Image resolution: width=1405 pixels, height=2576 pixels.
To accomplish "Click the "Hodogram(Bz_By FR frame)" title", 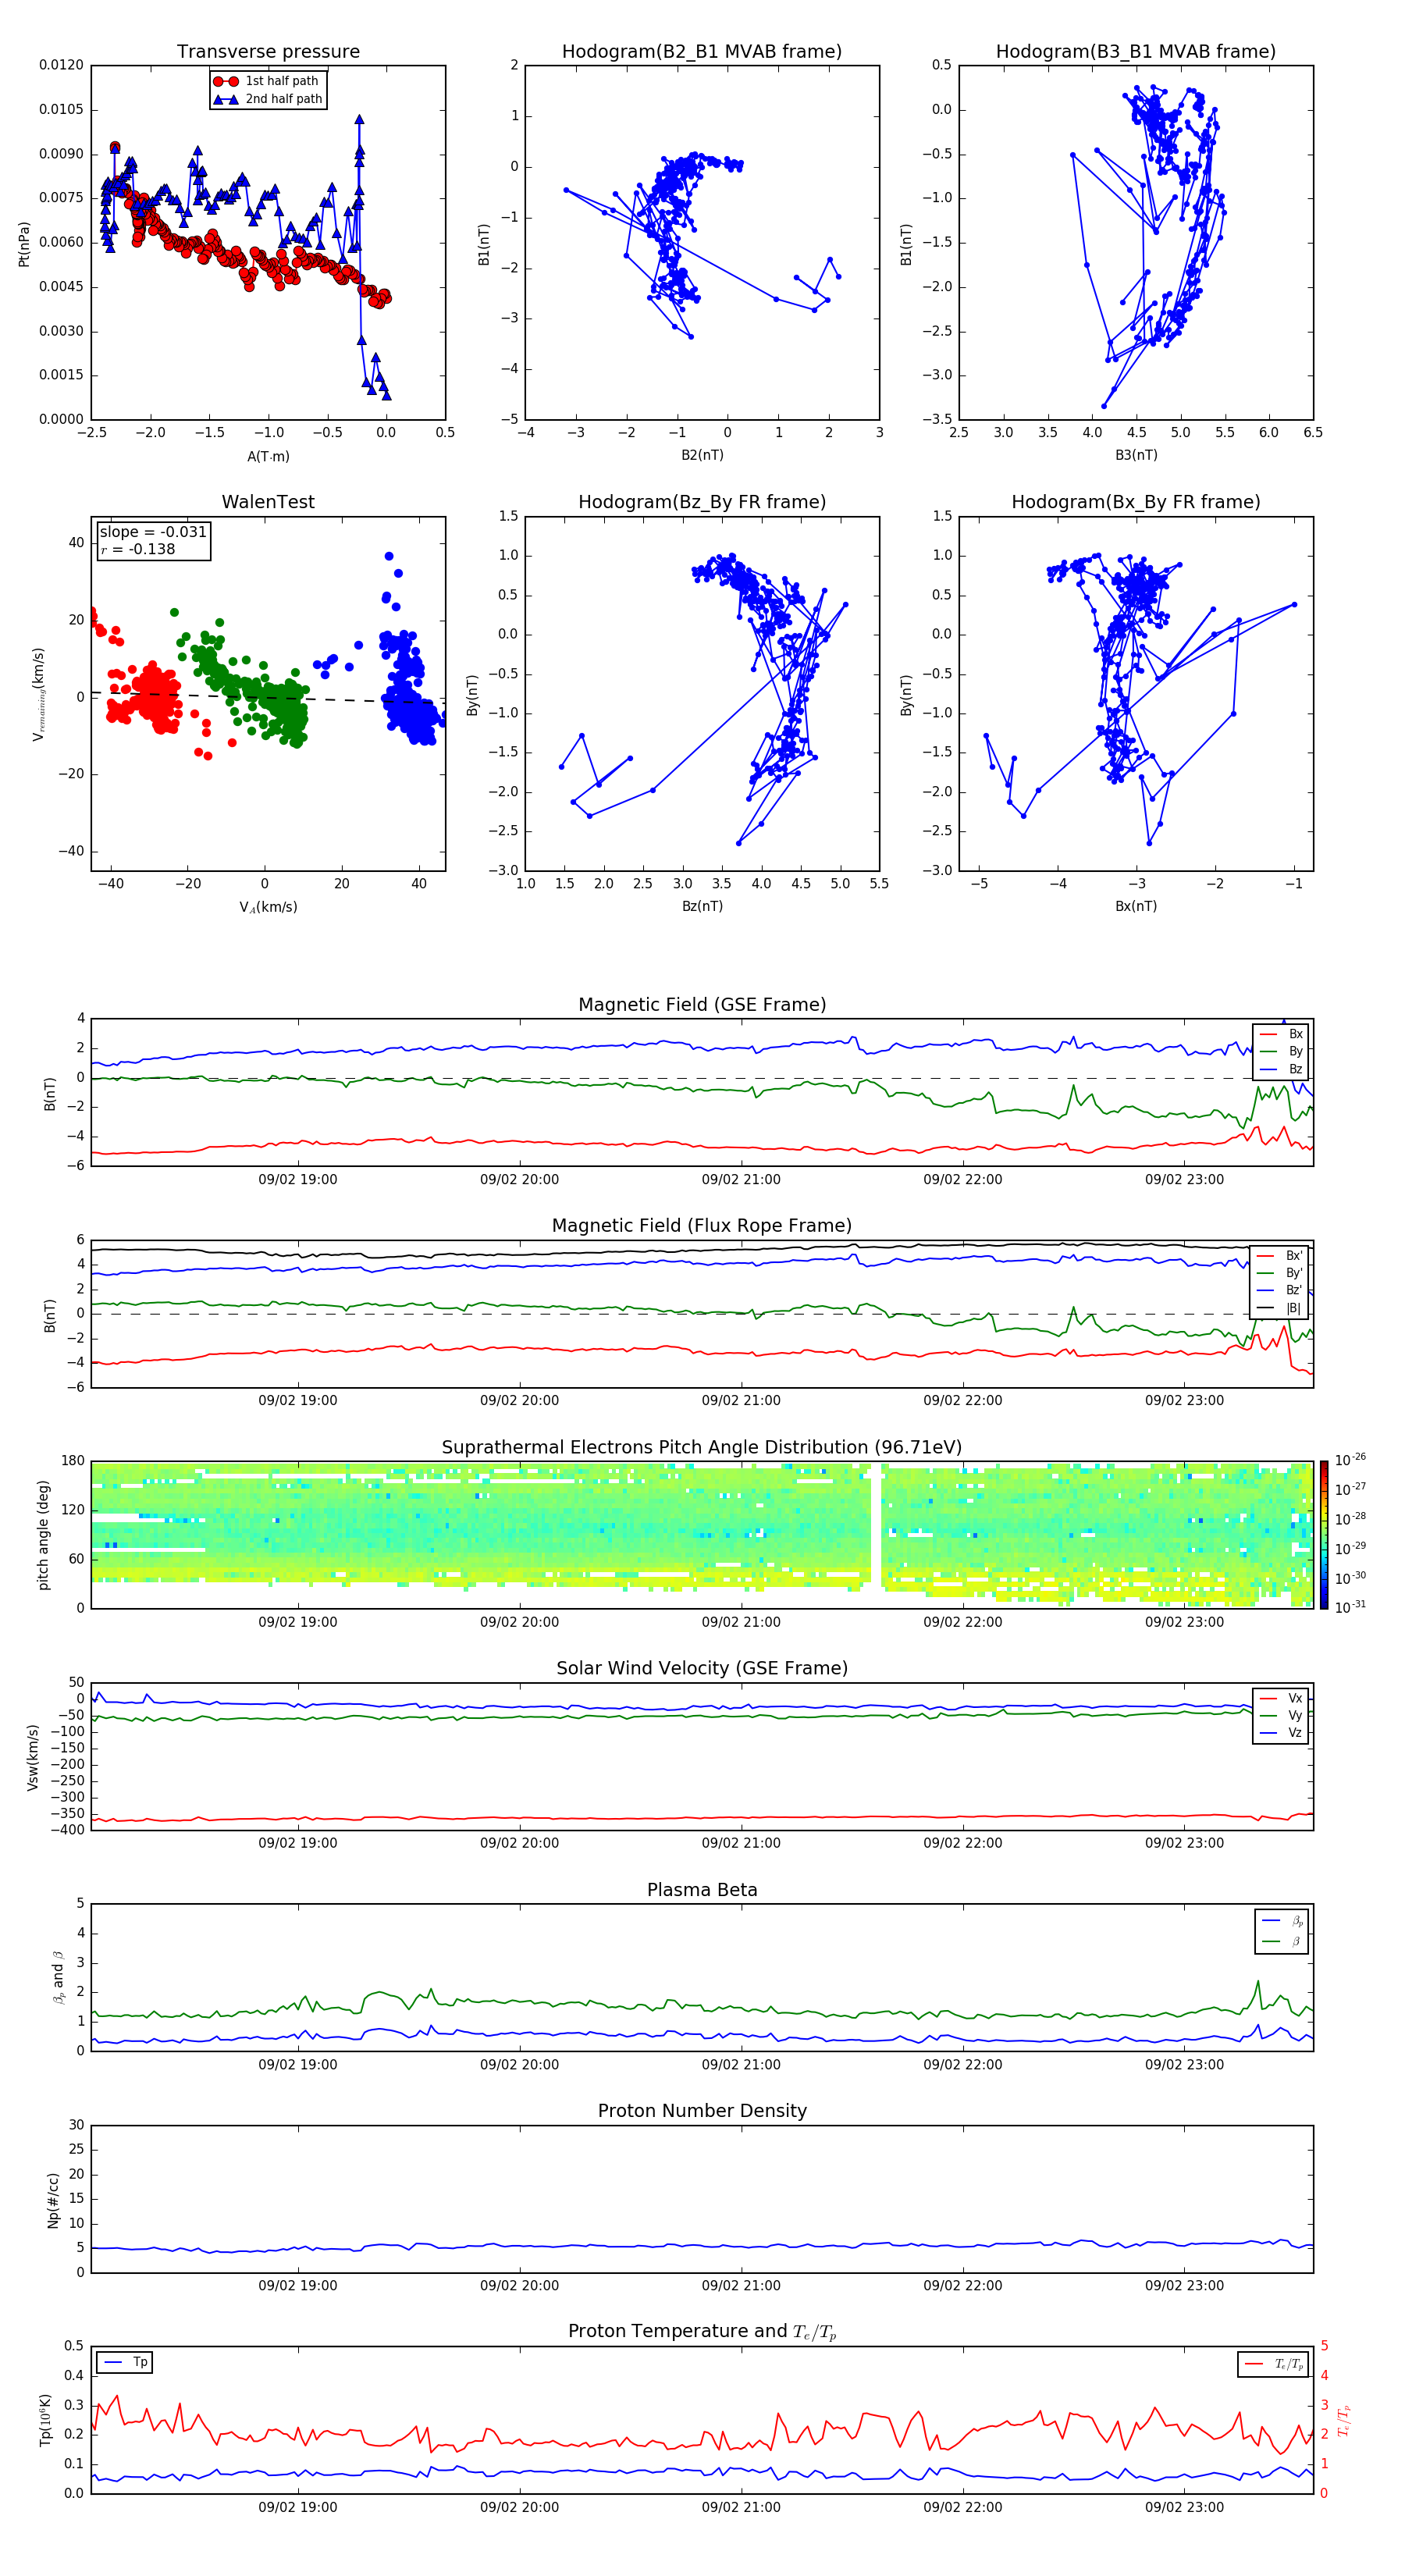I will click(x=702, y=502).
